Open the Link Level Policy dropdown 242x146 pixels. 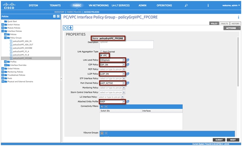point(124,60)
